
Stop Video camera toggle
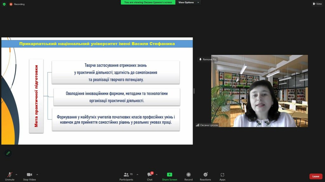pyautogui.click(x=30, y=175)
